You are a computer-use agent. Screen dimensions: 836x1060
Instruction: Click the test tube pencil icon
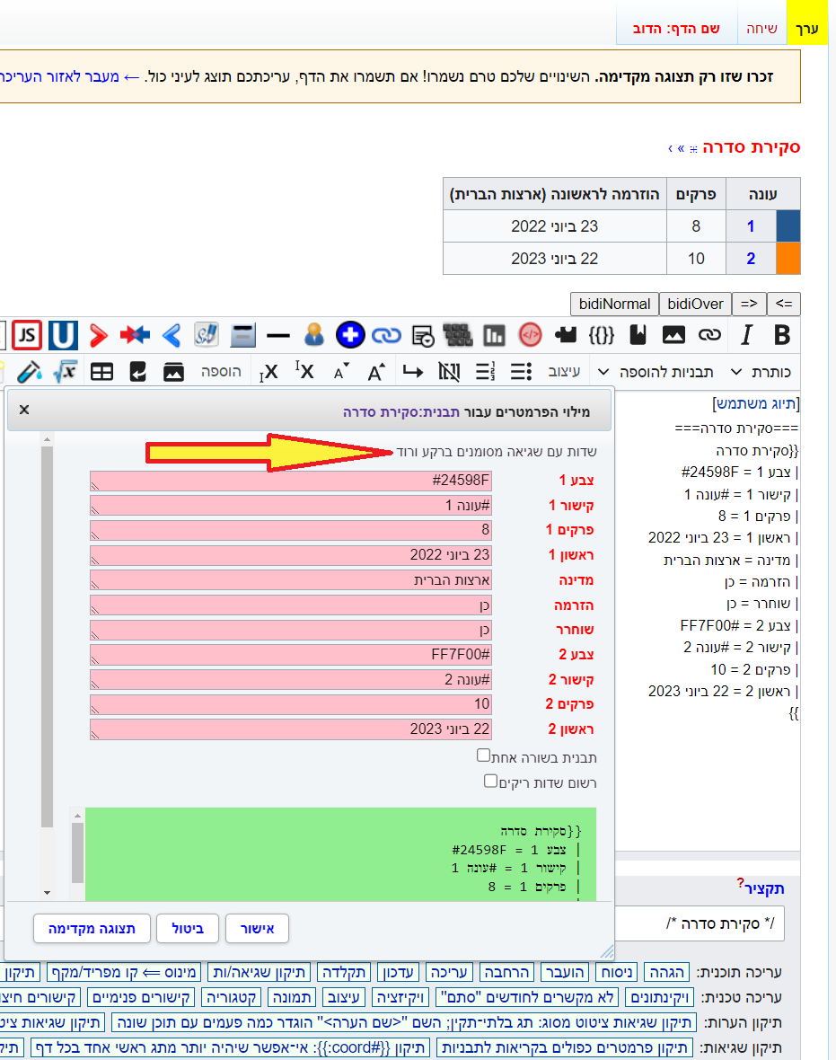click(x=29, y=372)
